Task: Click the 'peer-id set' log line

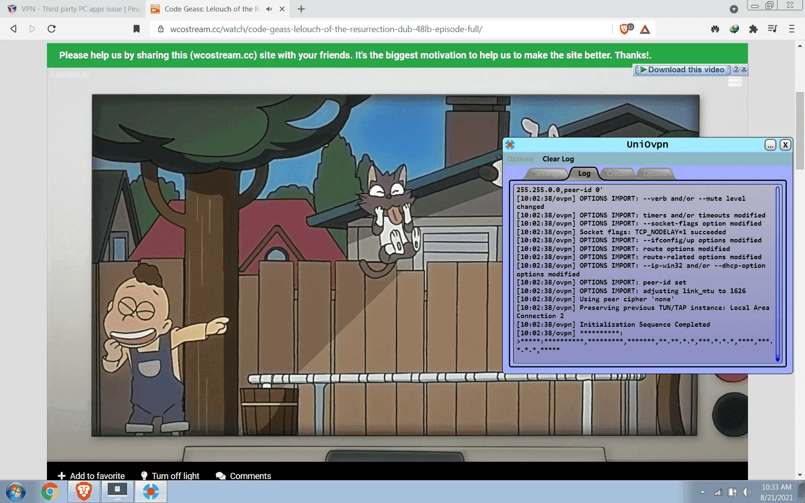Action: [x=601, y=283]
